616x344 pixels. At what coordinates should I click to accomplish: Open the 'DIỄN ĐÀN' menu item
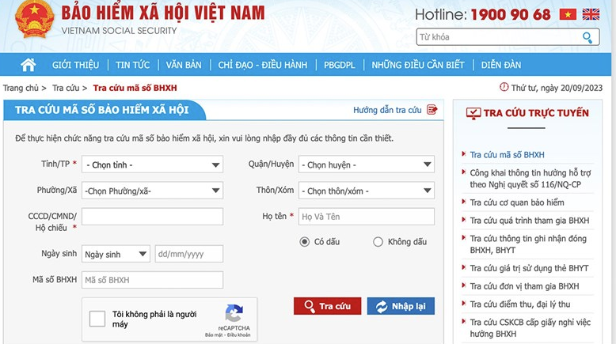click(501, 65)
